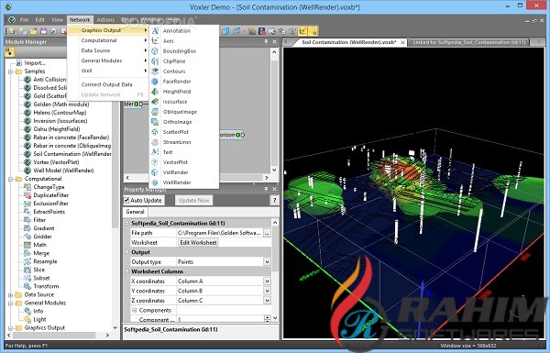Click the Text module icon in submenu
Screen dimensions: 550x353
tap(155, 152)
